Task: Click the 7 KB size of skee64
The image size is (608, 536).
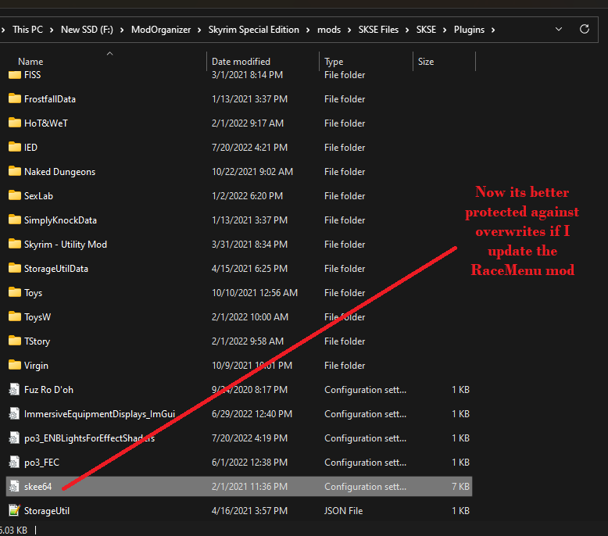Action: (x=460, y=487)
